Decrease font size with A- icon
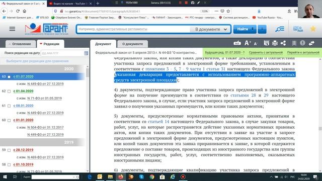The height and width of the screenshot is (181, 322). (x=255, y=44)
